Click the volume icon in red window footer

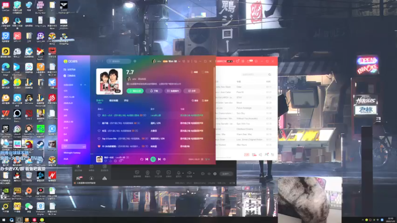(260, 155)
